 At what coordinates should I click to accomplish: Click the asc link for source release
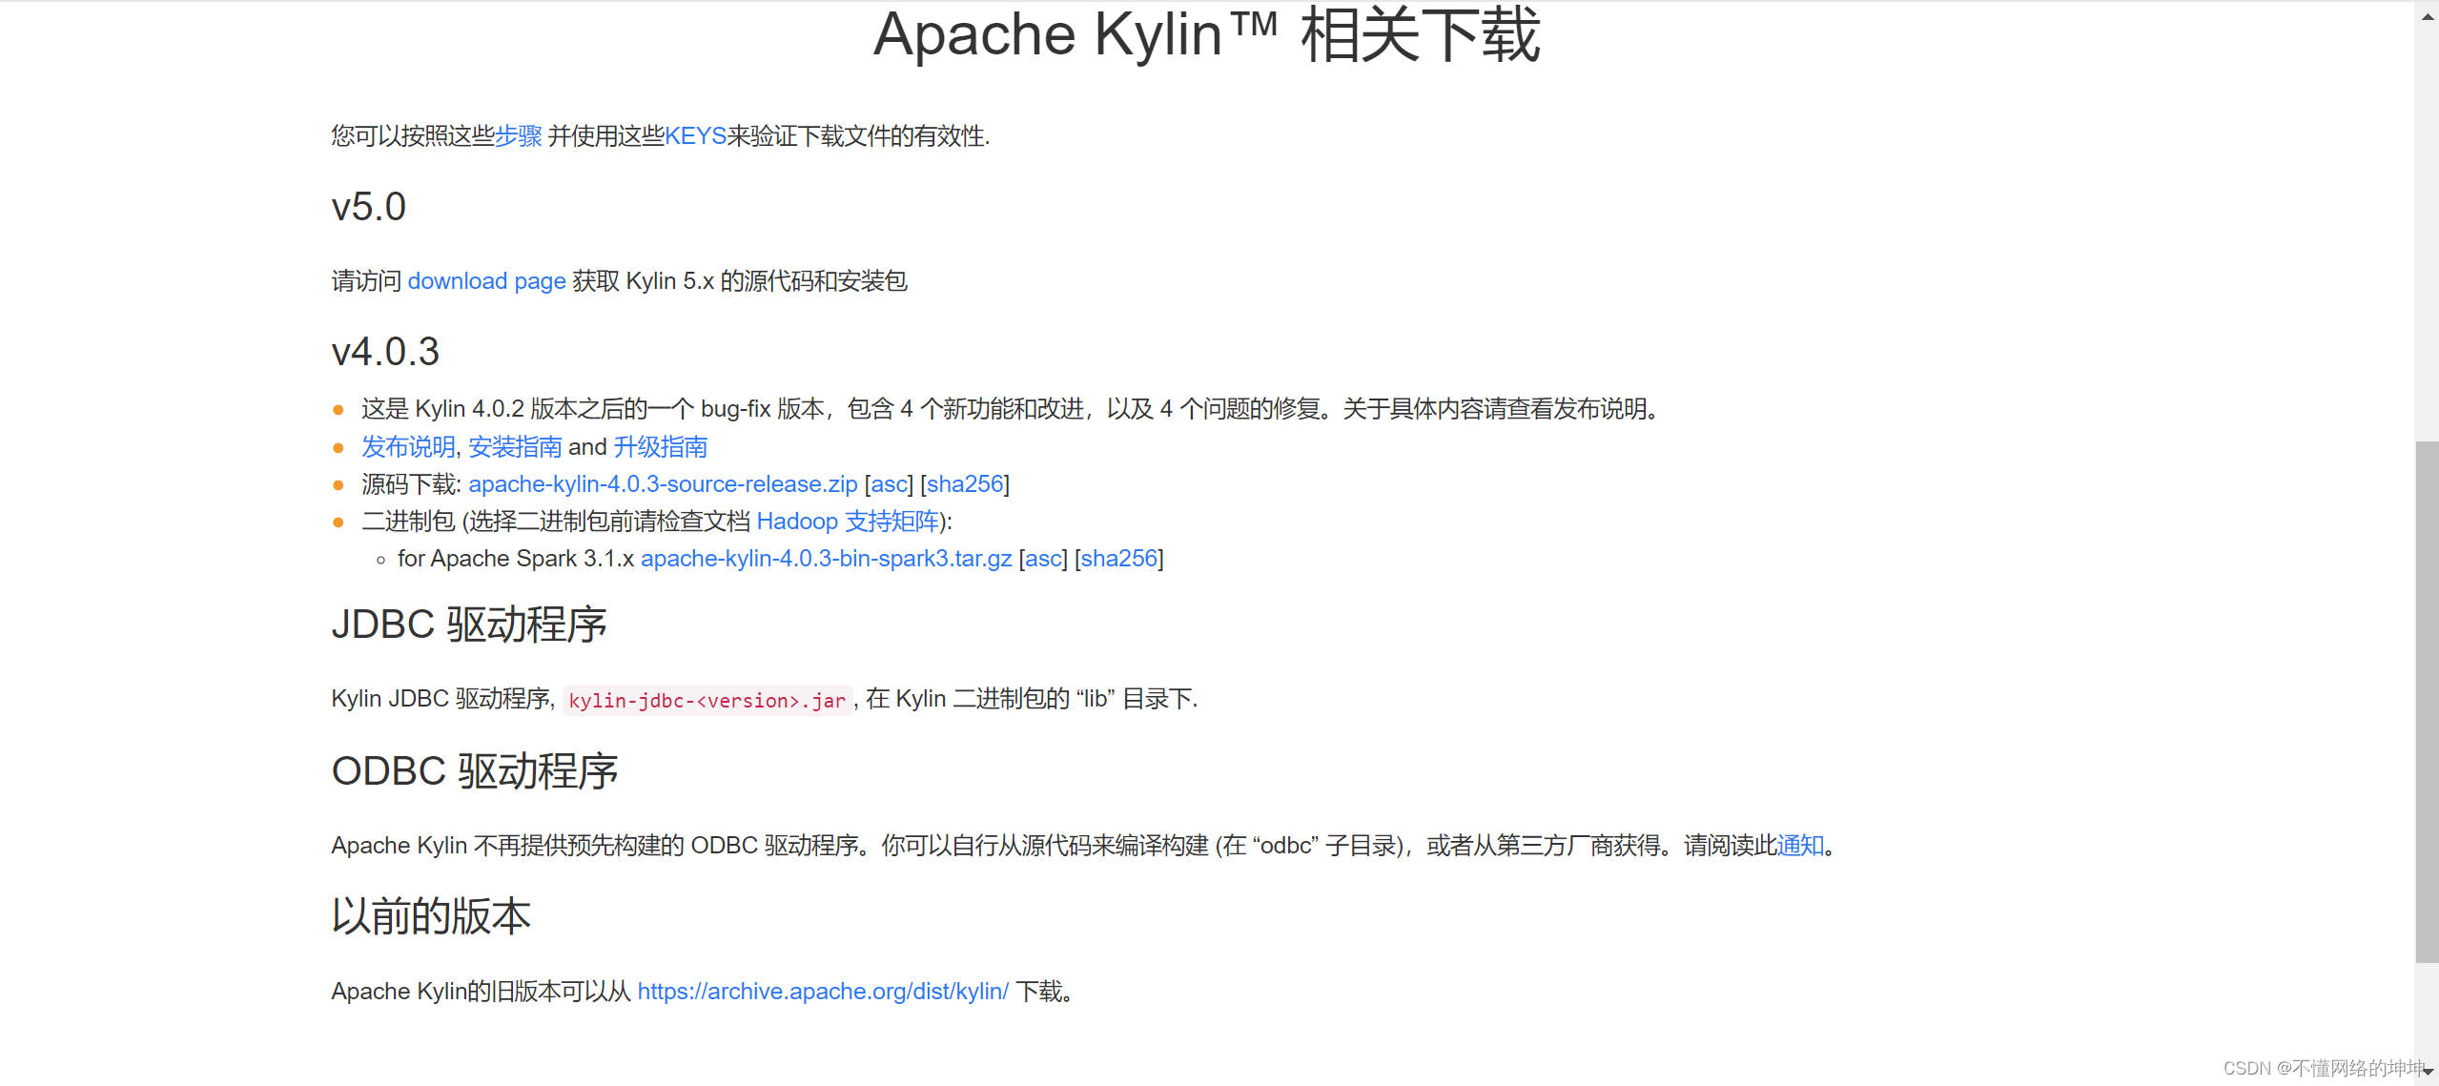coord(889,484)
